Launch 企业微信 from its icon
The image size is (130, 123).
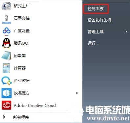[x=7, y=81]
